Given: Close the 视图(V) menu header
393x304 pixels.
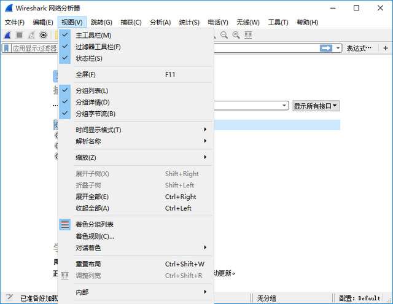Looking at the screenshot, I should (x=72, y=22).
